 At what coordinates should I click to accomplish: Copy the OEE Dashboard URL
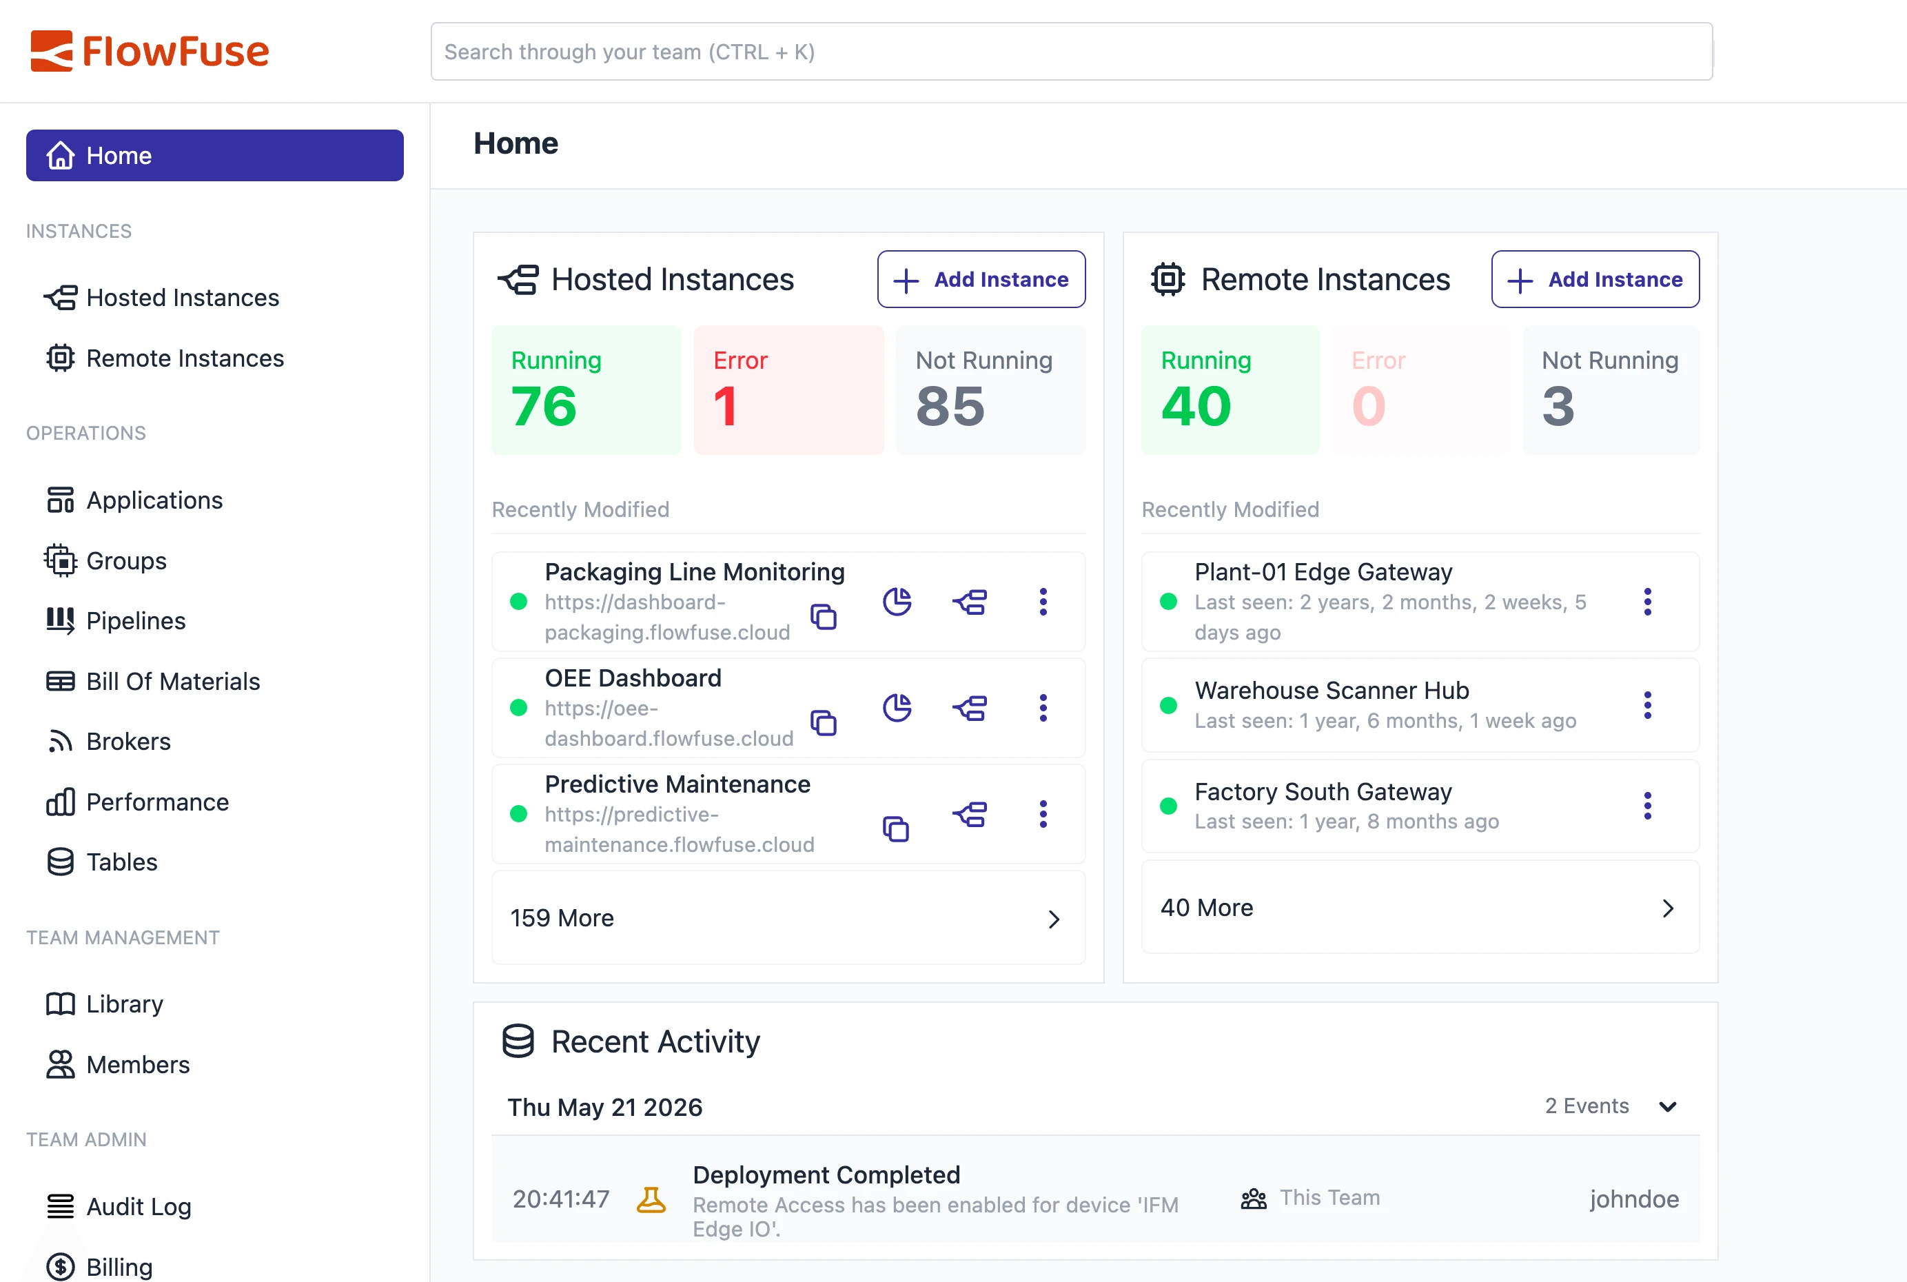click(823, 723)
